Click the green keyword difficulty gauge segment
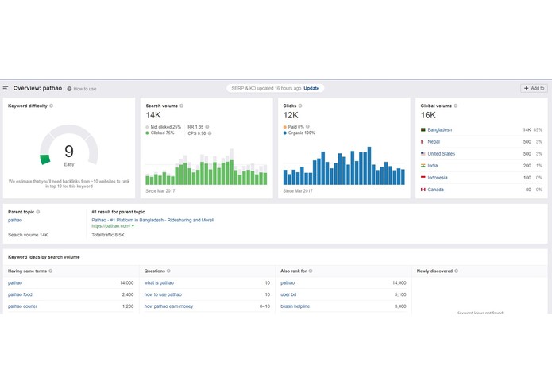 (44, 159)
